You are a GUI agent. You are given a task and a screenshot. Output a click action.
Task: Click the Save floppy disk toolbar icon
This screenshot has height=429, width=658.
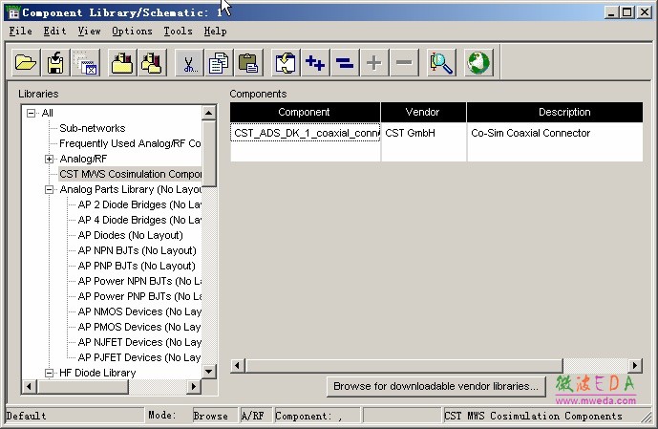[55, 62]
